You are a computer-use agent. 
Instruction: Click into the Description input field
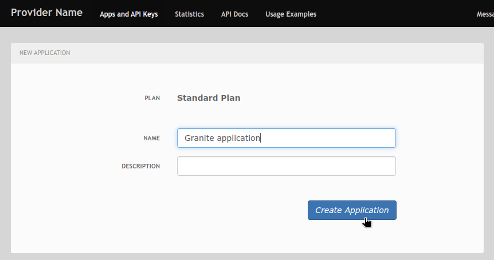[287, 166]
